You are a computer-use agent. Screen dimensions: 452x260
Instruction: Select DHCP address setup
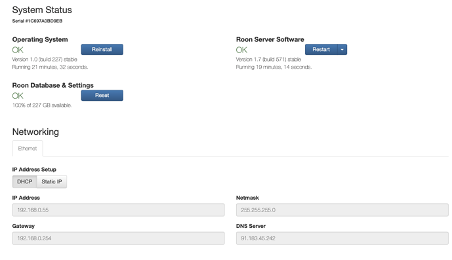point(24,181)
